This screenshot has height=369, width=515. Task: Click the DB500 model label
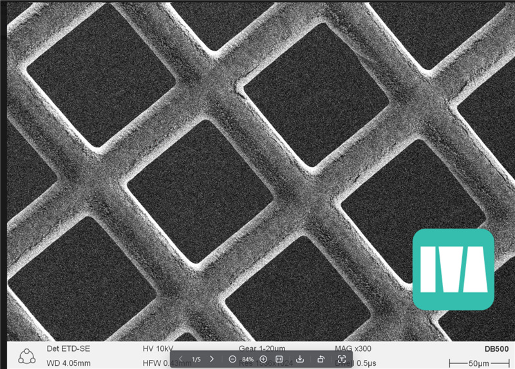click(x=496, y=348)
